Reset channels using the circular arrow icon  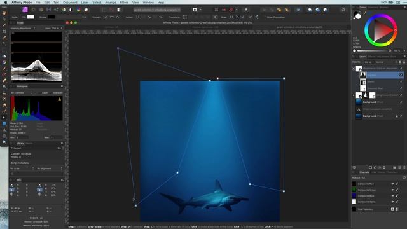tap(404, 177)
